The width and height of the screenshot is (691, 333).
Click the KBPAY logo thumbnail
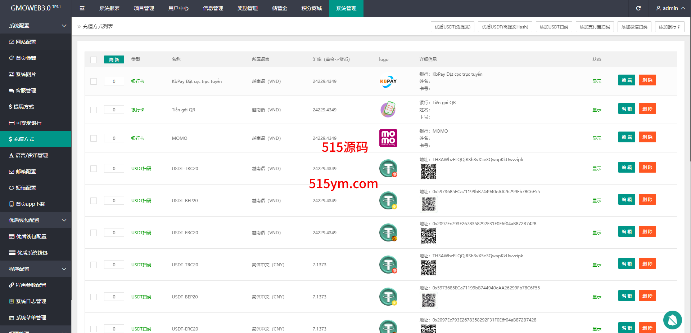tap(388, 81)
